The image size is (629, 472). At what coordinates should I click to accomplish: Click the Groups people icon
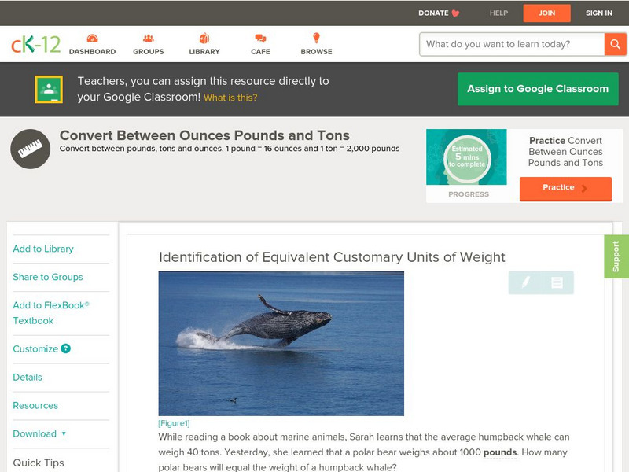coord(149,38)
